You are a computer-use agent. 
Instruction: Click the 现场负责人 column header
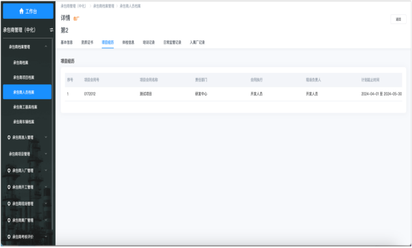pyautogui.click(x=313, y=80)
